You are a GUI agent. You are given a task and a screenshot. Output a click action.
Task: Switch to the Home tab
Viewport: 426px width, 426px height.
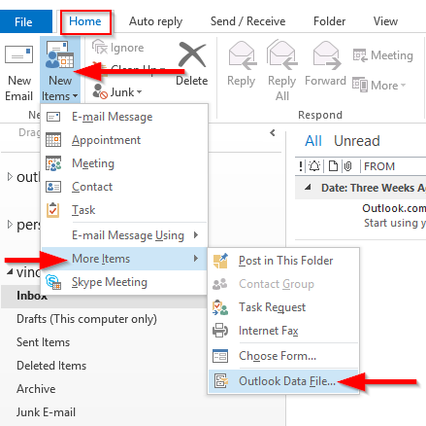(85, 21)
